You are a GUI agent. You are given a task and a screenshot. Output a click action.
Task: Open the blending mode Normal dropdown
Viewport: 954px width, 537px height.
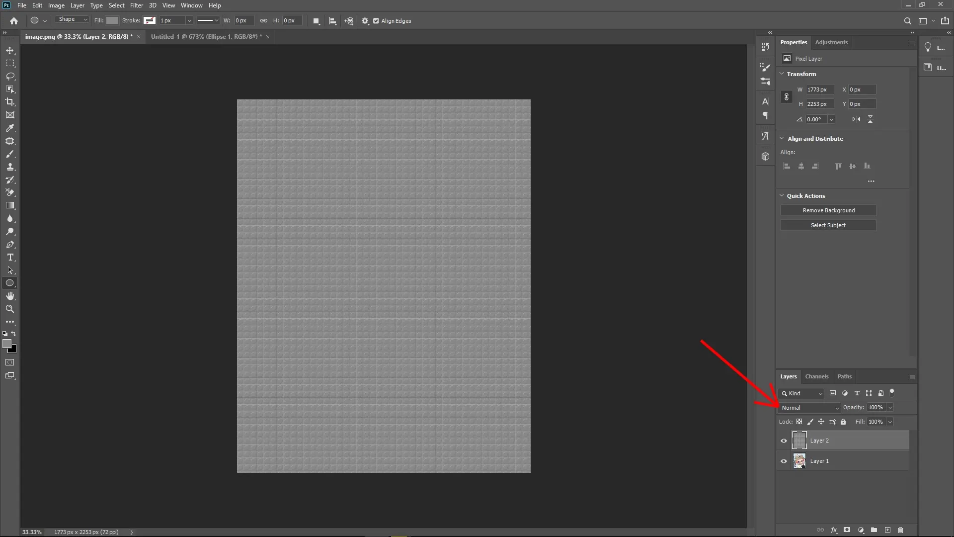click(809, 407)
